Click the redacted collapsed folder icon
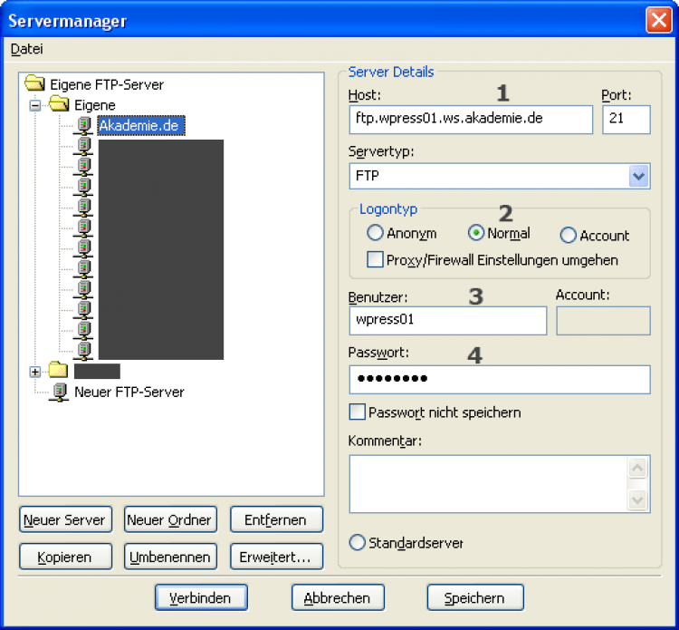679x630 pixels. point(59,371)
